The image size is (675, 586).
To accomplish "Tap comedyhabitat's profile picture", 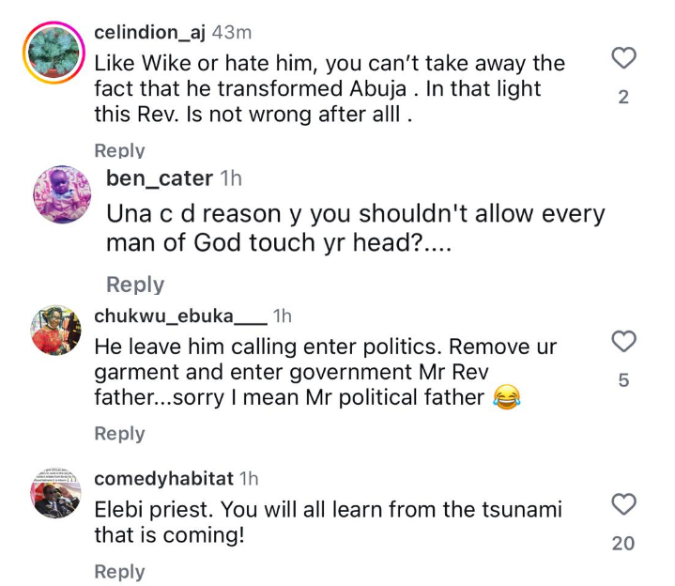I will point(56,493).
